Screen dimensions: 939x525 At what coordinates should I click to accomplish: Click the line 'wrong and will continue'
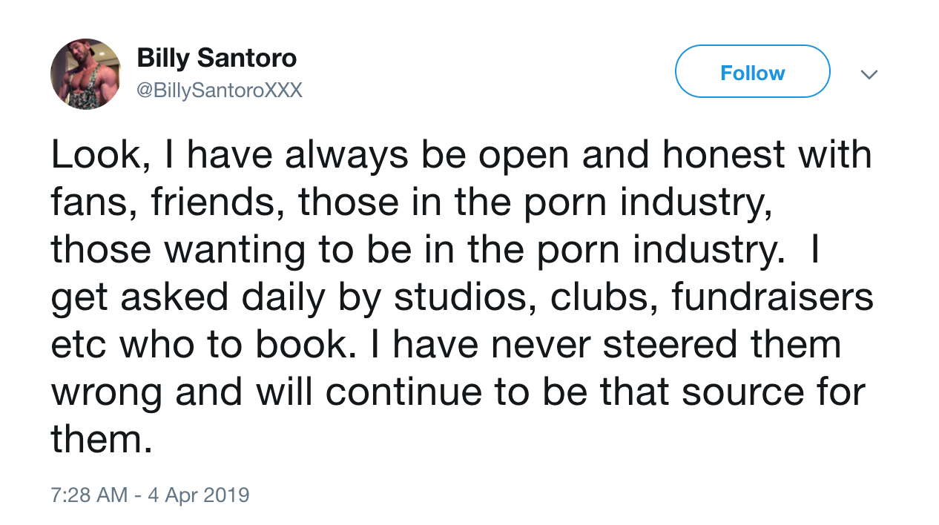coord(458,393)
